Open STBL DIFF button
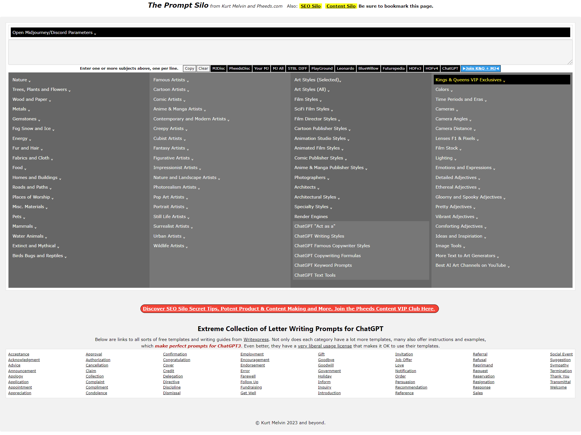 click(x=297, y=69)
